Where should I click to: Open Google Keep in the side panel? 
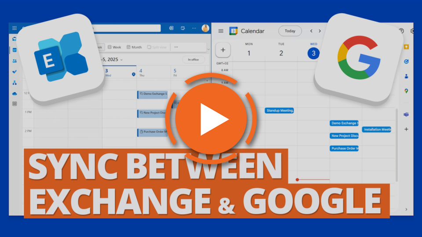tap(406, 47)
